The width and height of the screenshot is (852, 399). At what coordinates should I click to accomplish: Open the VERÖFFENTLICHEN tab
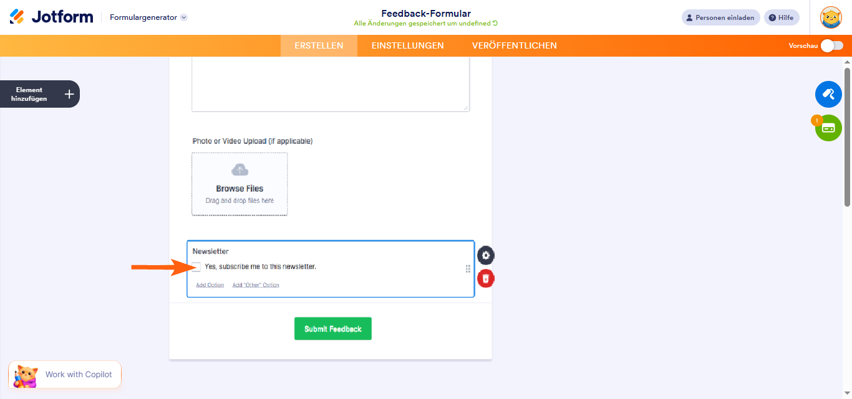point(514,45)
